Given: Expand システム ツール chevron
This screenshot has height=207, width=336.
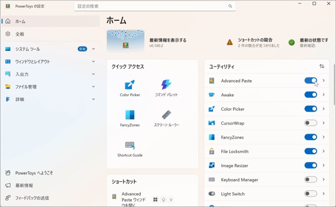Looking at the screenshot, I should tap(93, 49).
